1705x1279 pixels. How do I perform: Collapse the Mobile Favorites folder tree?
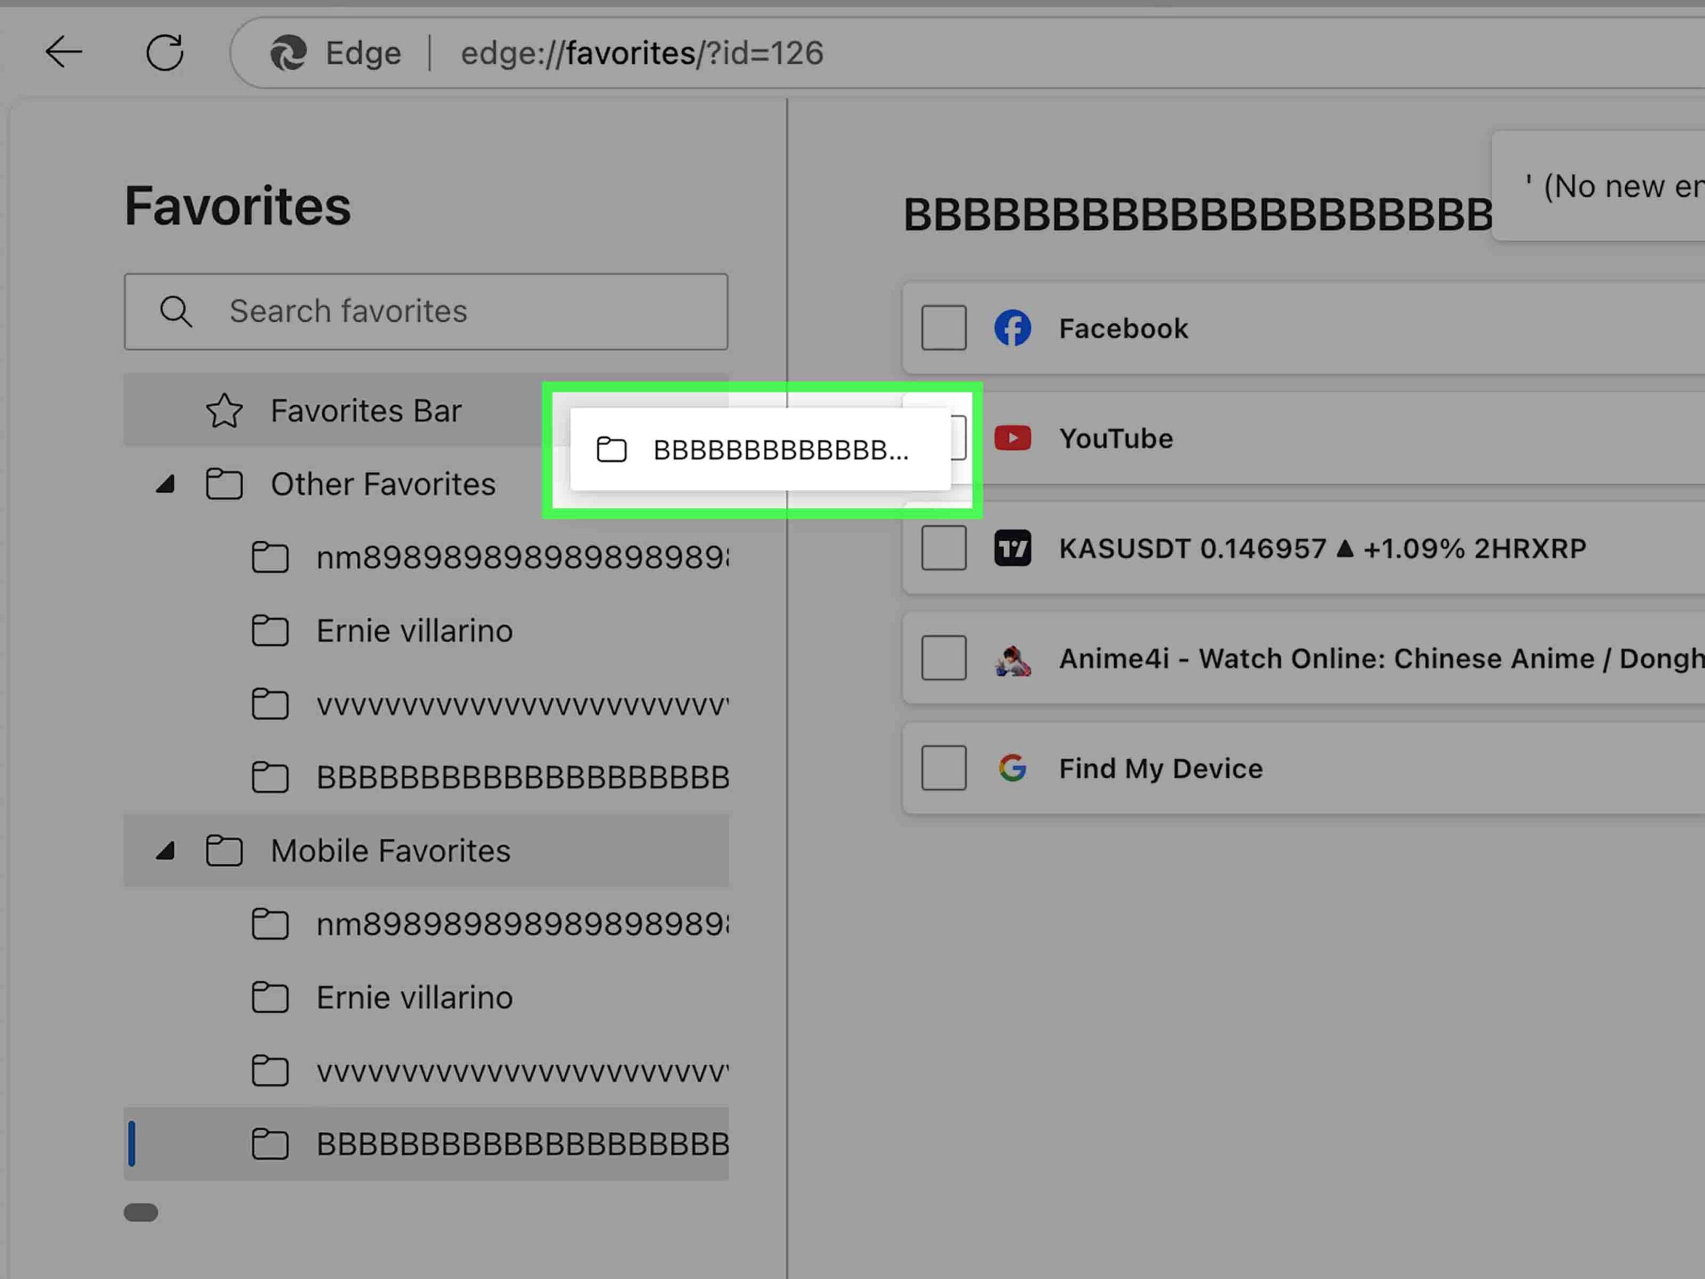(165, 851)
